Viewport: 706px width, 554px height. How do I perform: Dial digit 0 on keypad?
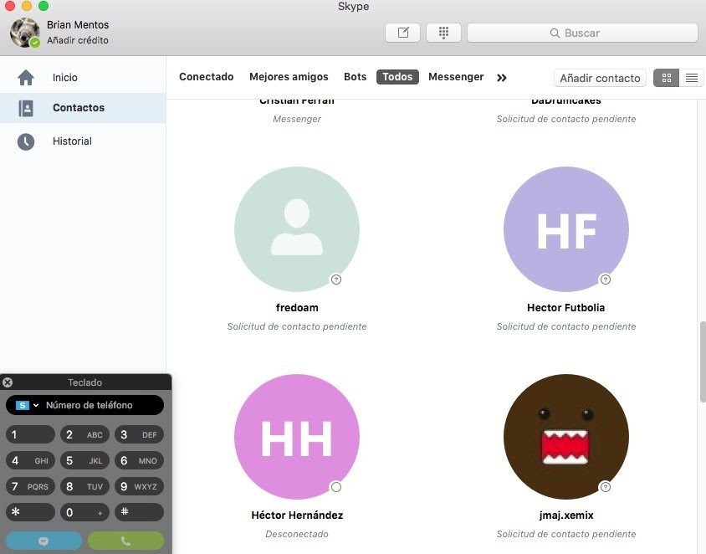coord(84,512)
